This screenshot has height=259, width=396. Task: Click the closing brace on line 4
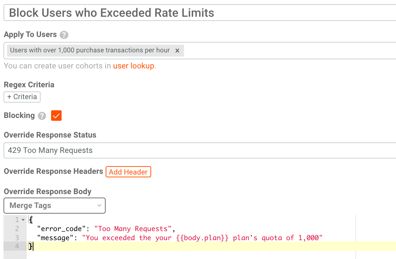click(x=30, y=246)
